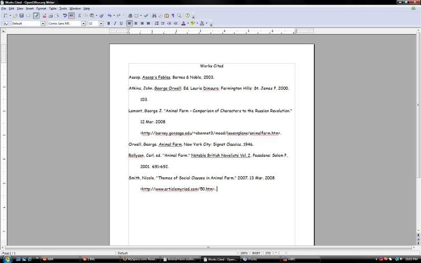Image resolution: width=421 pixels, height=263 pixels.
Task: Click the Save document icon
Action: pos(22,16)
